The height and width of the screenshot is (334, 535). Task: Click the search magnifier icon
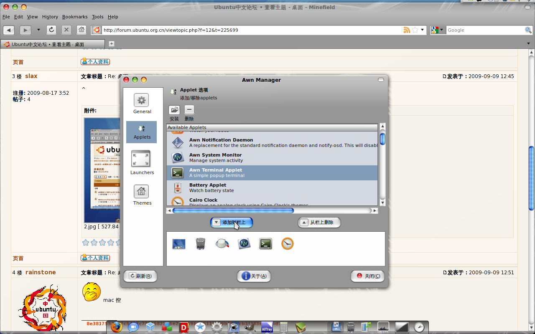[528, 30]
